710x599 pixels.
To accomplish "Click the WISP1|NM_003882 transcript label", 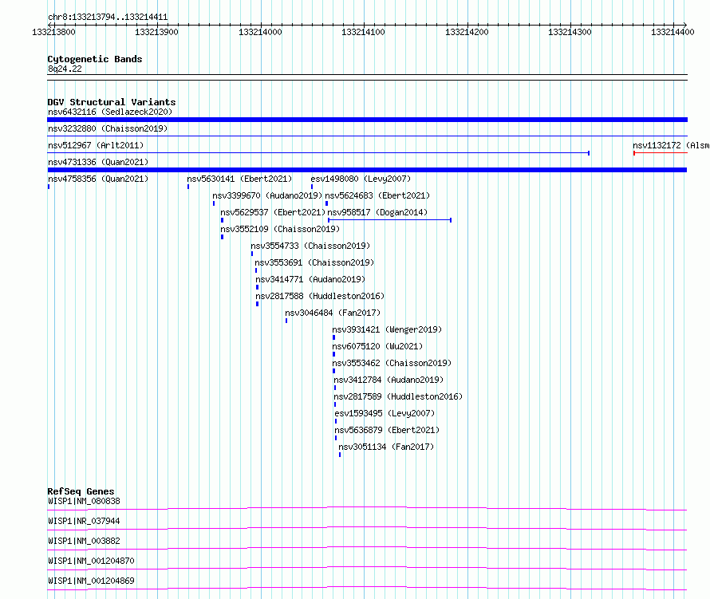I will [85, 541].
